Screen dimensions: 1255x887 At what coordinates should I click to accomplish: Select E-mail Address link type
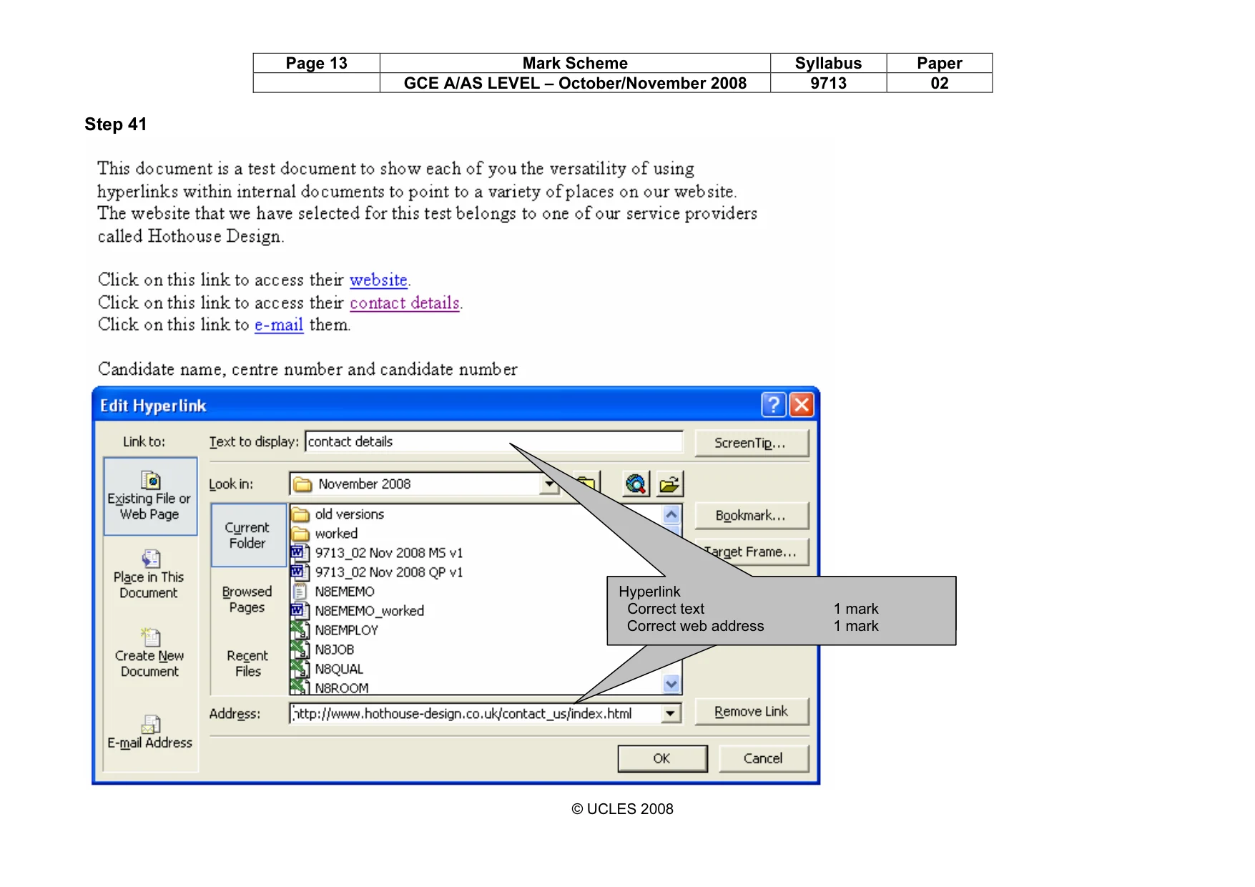[149, 732]
